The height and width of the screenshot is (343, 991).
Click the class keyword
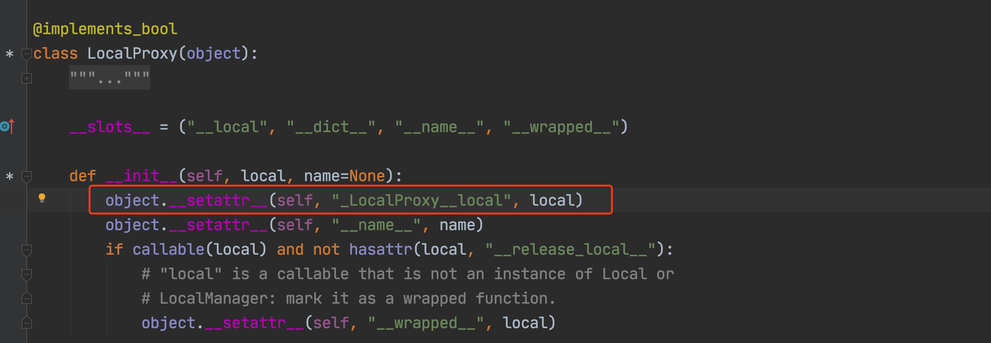[x=55, y=54]
